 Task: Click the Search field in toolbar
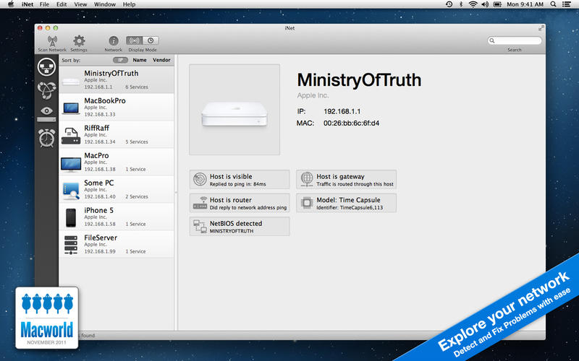click(x=514, y=41)
